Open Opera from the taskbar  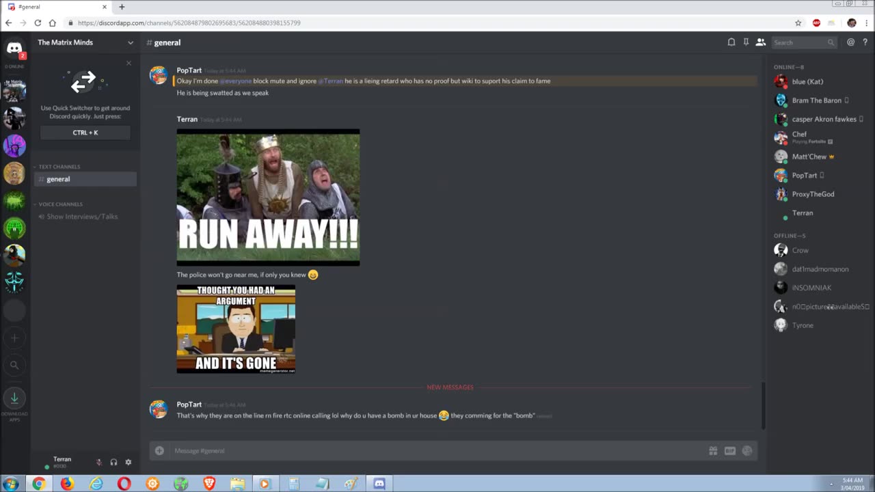coord(124,484)
